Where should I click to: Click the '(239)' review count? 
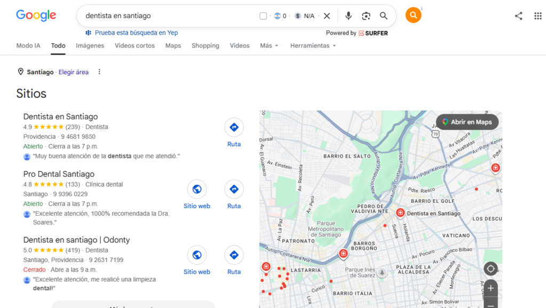coord(73,127)
